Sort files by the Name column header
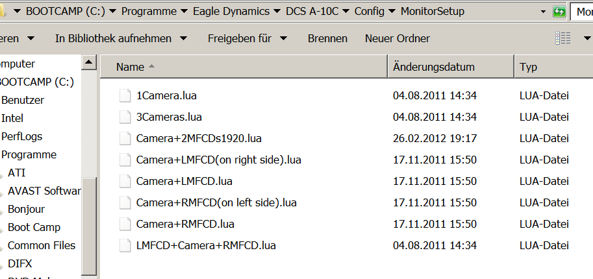 244,67
